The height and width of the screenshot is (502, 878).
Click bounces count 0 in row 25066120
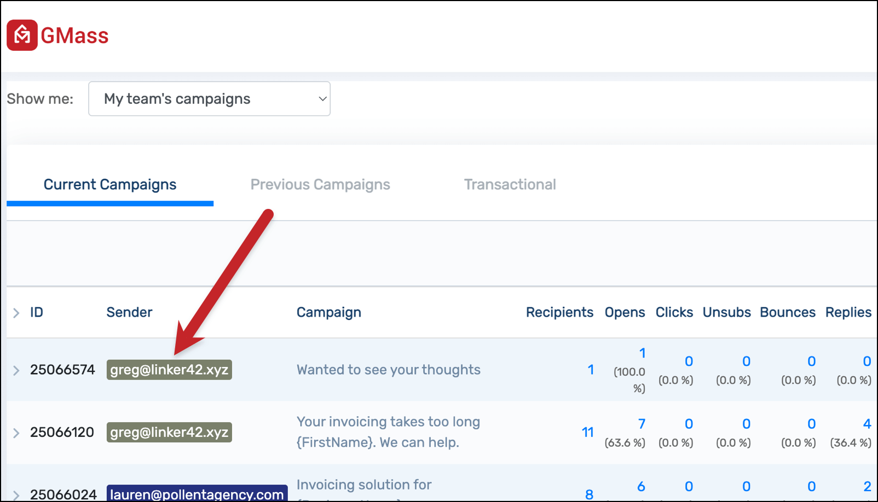812,424
